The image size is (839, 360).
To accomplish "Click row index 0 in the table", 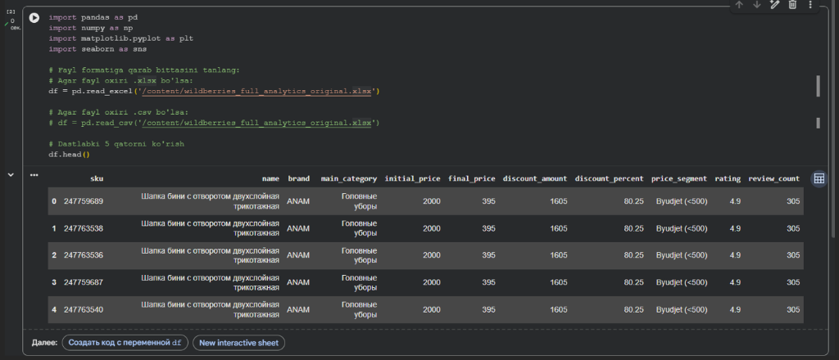I will [x=54, y=201].
